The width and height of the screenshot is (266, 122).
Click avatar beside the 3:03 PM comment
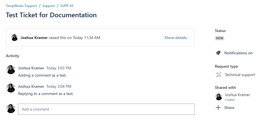(x=11, y=70)
